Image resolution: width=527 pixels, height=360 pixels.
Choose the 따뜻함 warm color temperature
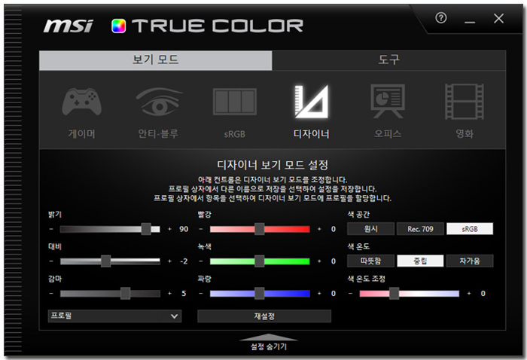tap(370, 261)
